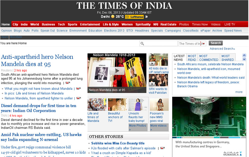Click the More Photos button
The width and height of the screenshot is (249, 157).
138,127
